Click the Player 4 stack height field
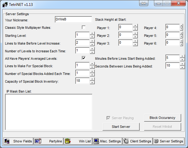The width and height of the screenshot is (188, 148). [x=173, y=27]
